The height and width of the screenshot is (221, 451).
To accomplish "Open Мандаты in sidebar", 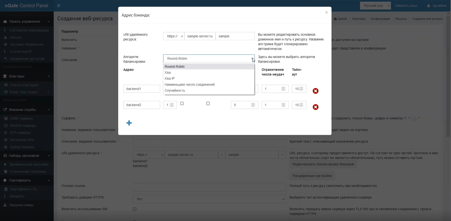I will (27, 196).
